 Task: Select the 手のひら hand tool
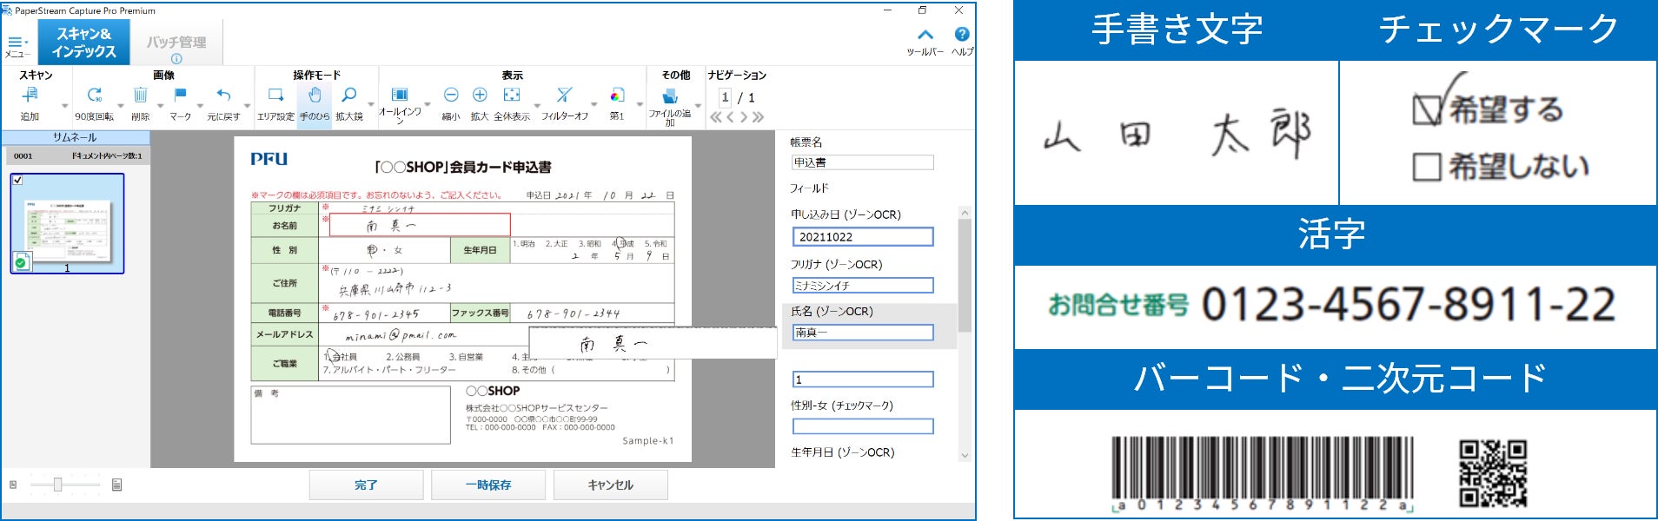tap(315, 96)
